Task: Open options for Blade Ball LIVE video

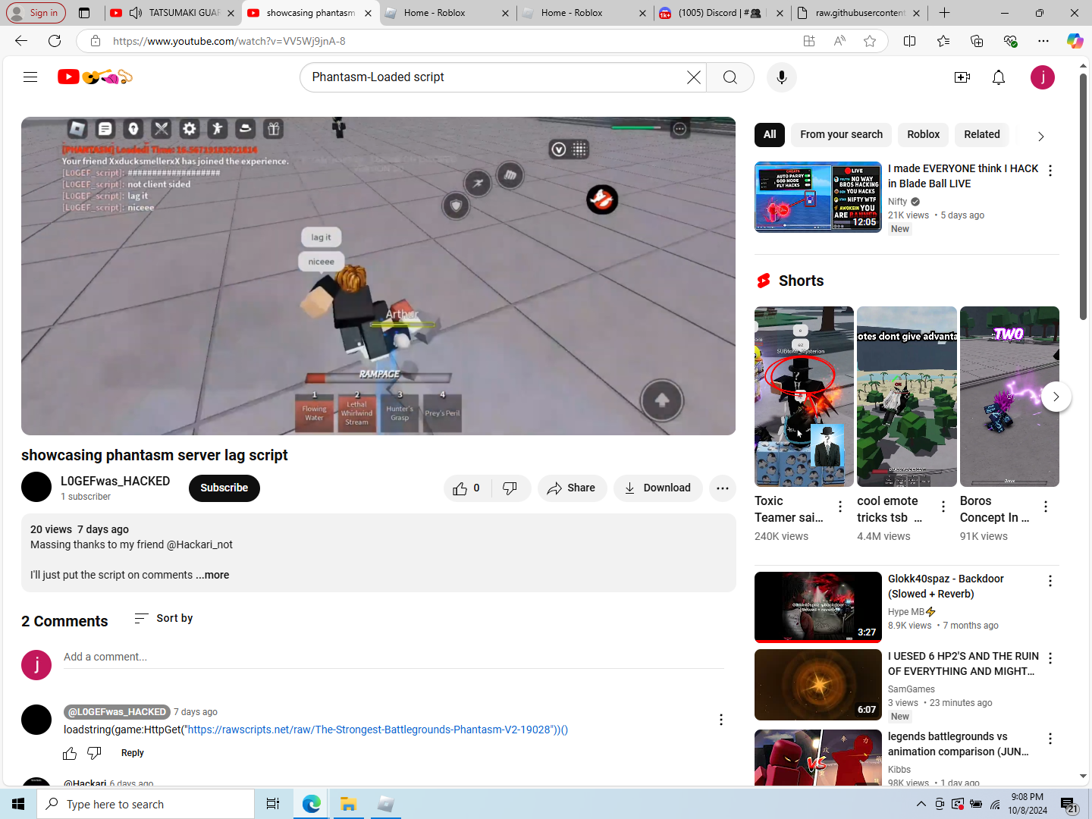Action: coord(1050,171)
